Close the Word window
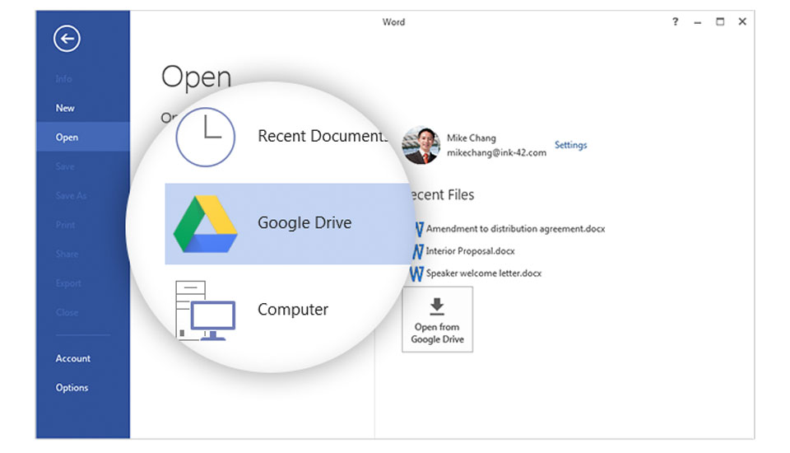790x453 pixels. pyautogui.click(x=742, y=21)
